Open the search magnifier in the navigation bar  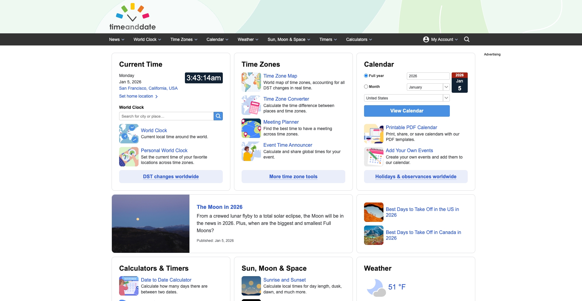point(467,39)
